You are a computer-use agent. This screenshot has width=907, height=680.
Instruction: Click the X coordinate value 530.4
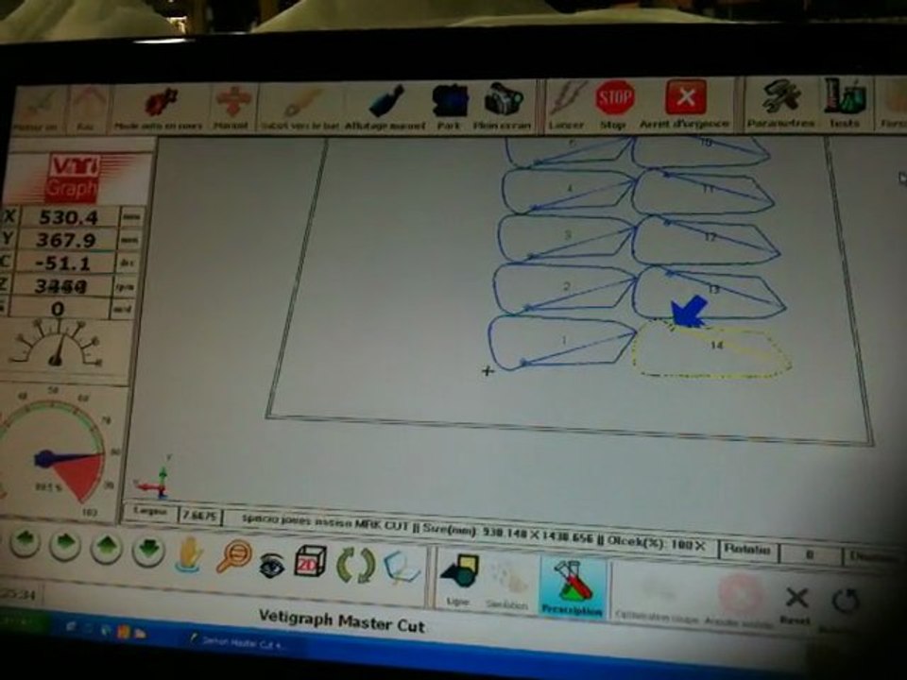[68, 217]
